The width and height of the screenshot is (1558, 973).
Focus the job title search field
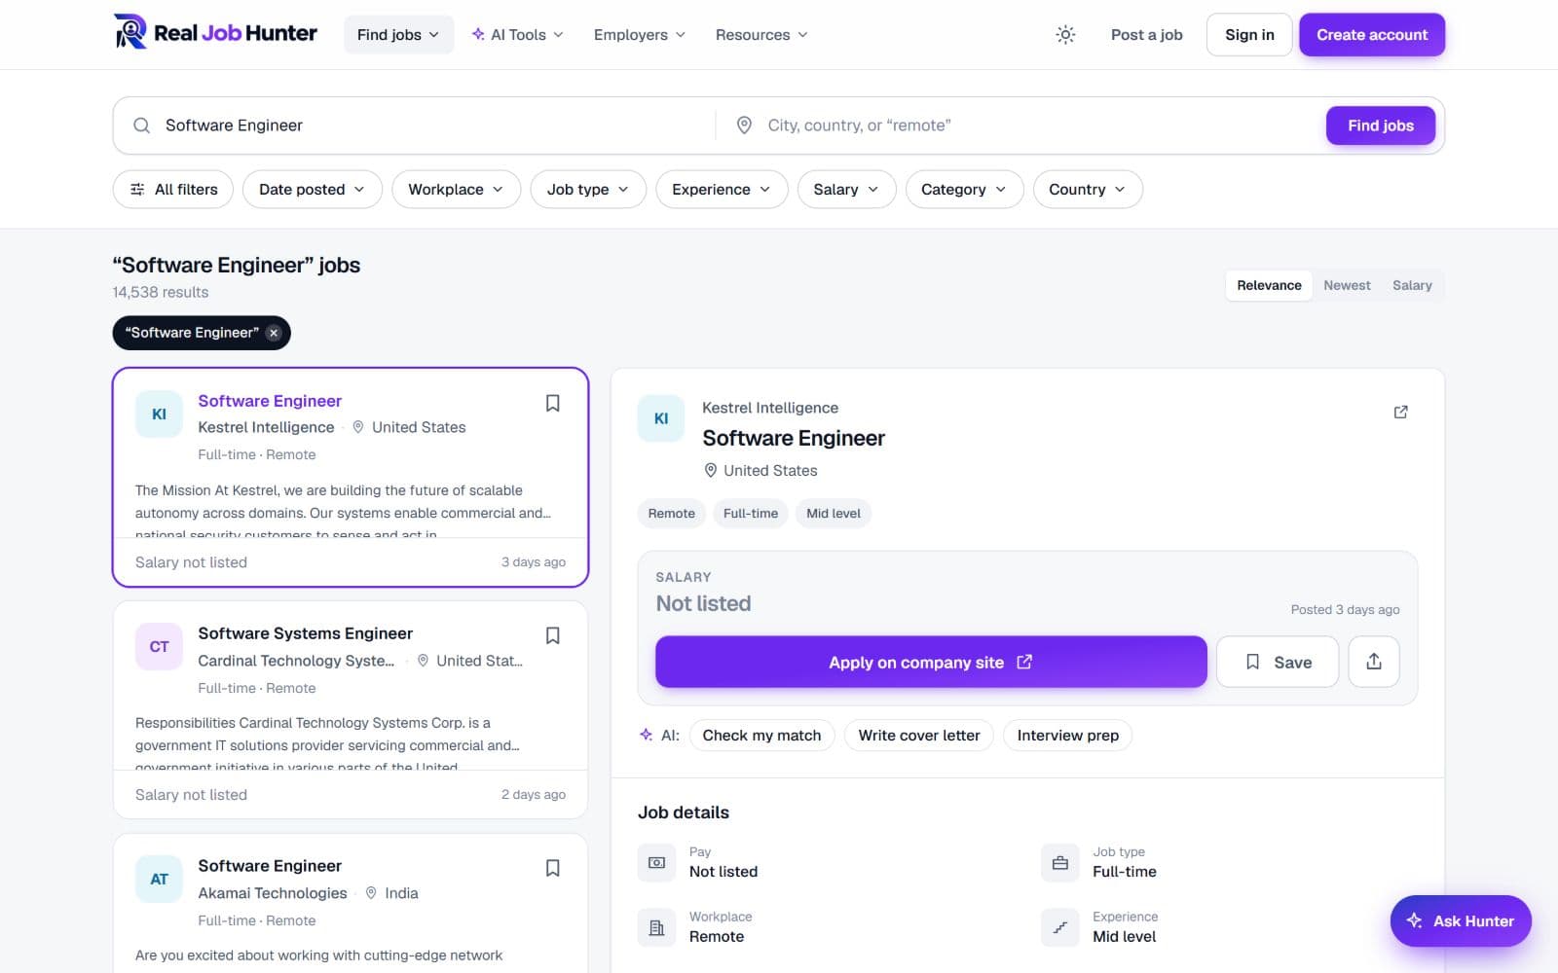pos(433,126)
